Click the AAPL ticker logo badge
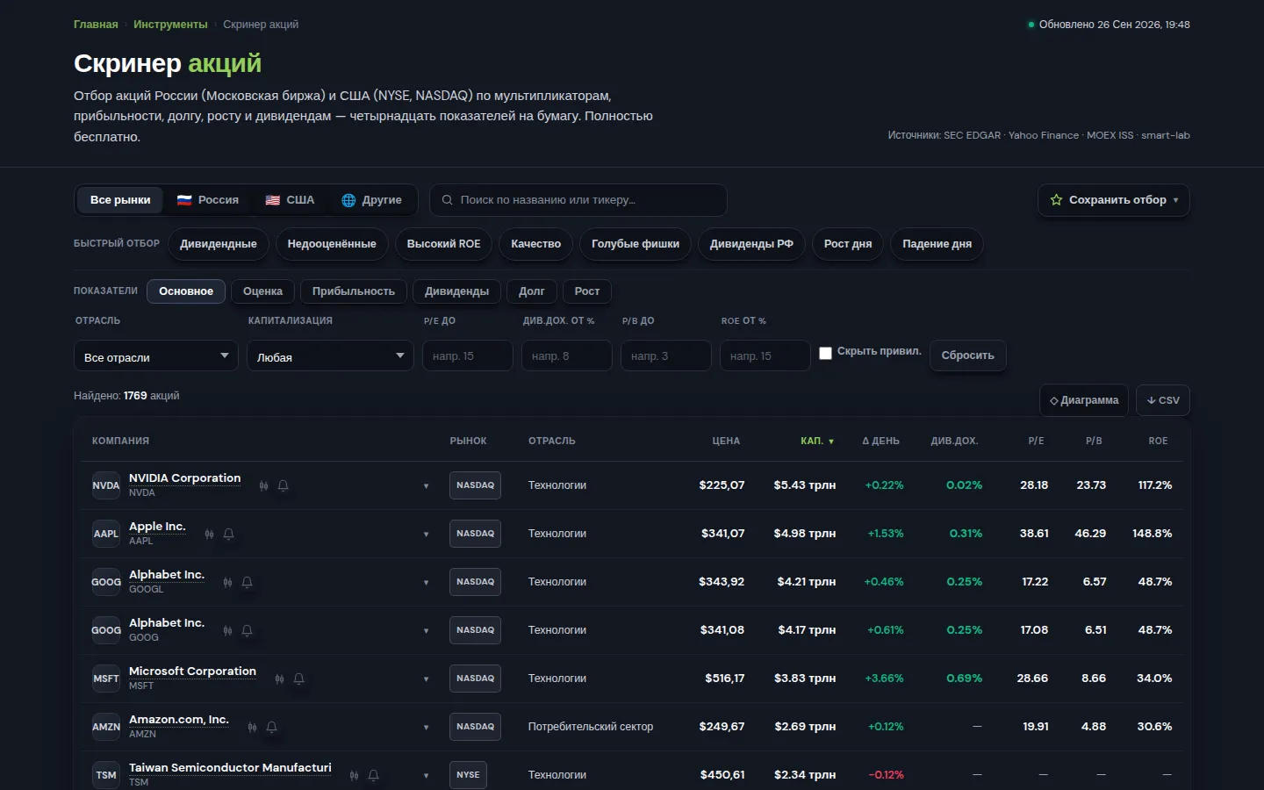Screen dimensions: 1264x790 [106, 534]
